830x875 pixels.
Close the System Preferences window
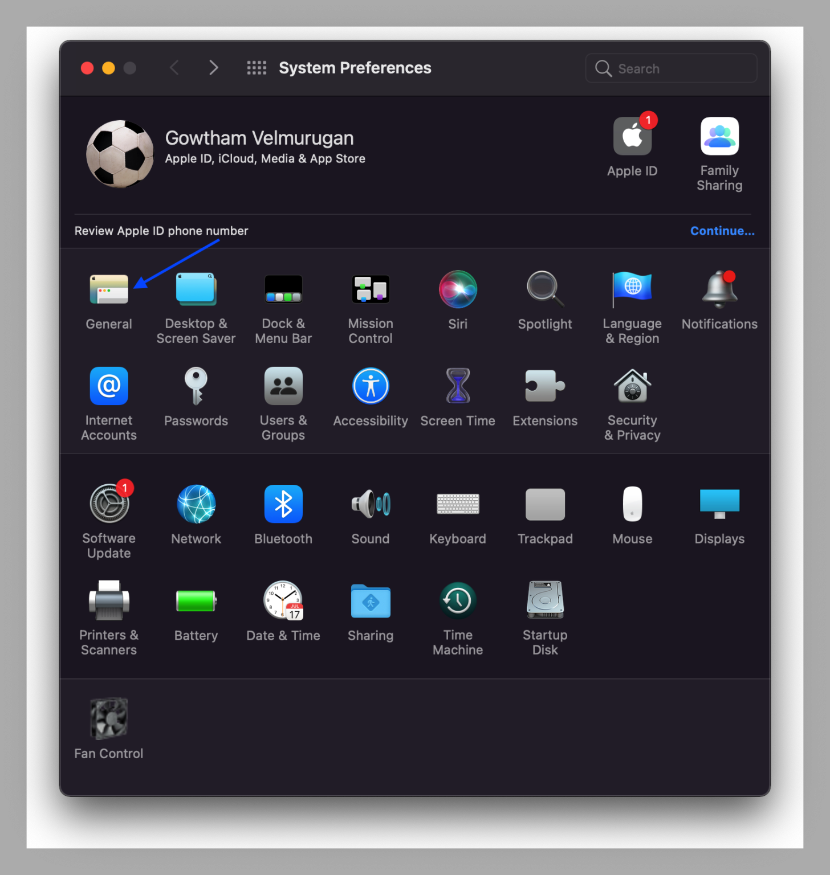(87, 68)
